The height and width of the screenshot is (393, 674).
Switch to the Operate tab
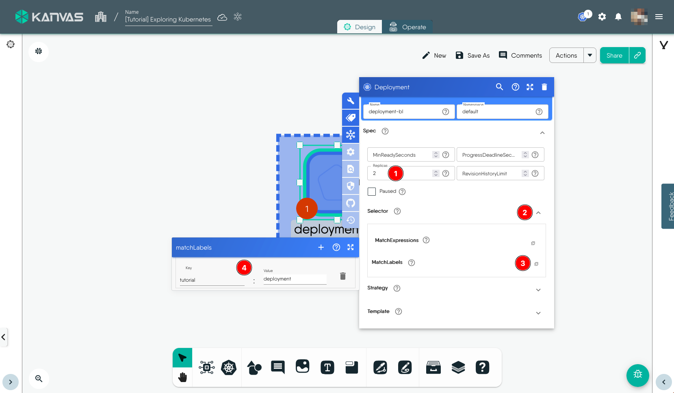click(x=407, y=27)
